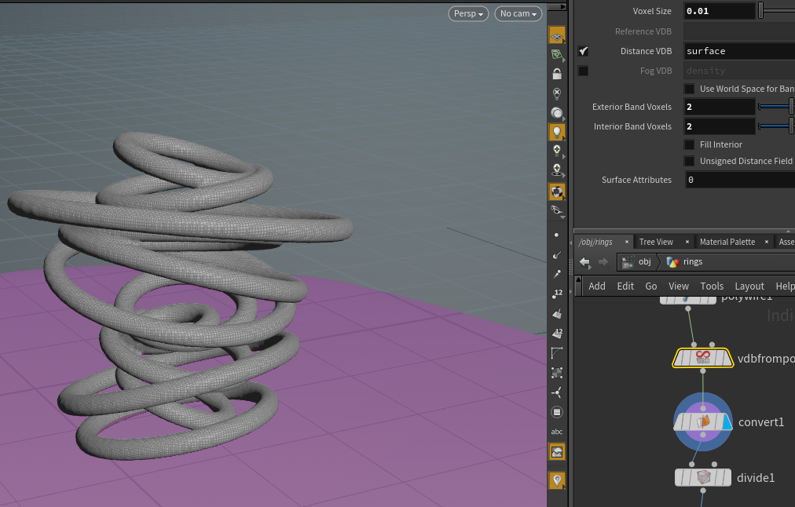Toggle display points dot icon
This screenshot has width=795, height=507.
[557, 235]
